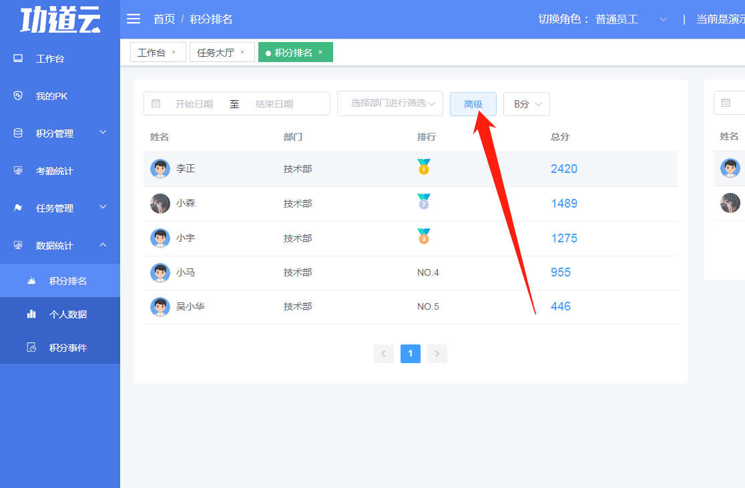Select 积分排名 submenu item in sidebar
The height and width of the screenshot is (488, 745).
point(60,280)
